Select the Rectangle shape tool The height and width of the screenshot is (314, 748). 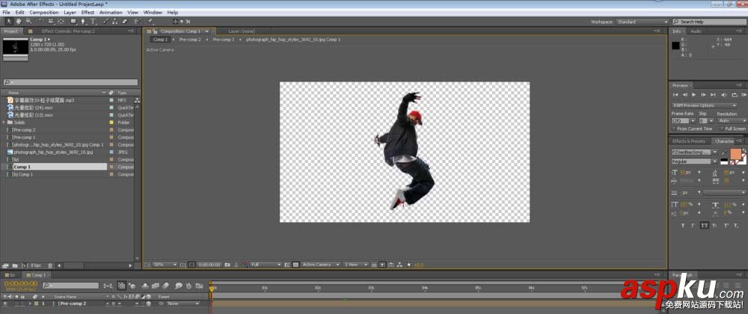pos(73,22)
